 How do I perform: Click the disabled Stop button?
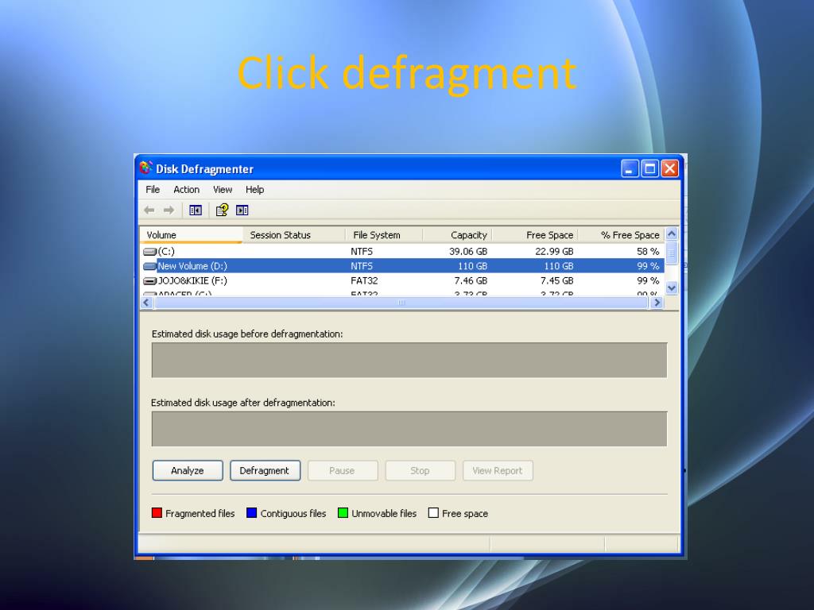(420, 470)
